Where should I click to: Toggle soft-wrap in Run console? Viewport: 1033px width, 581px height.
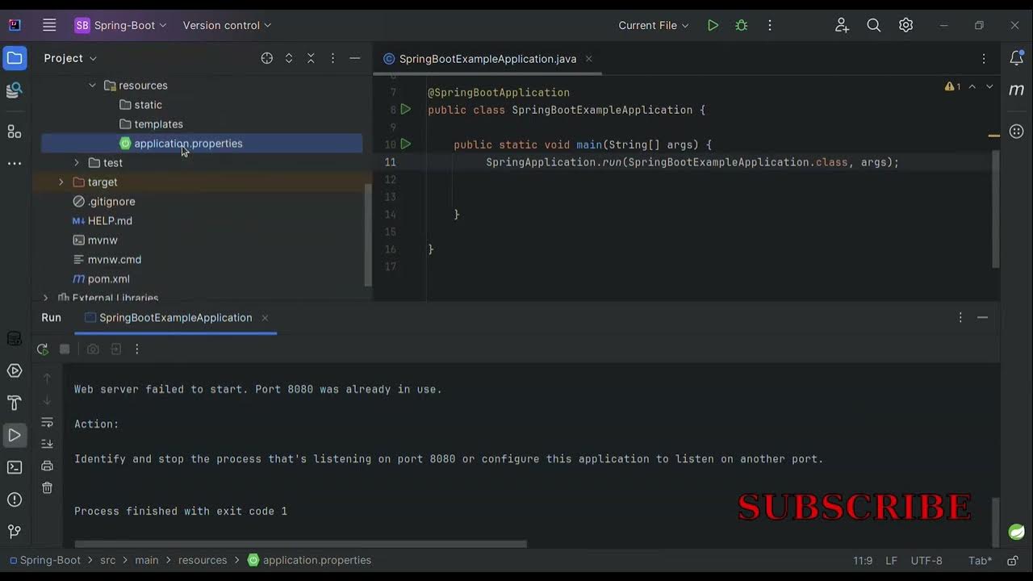(47, 423)
